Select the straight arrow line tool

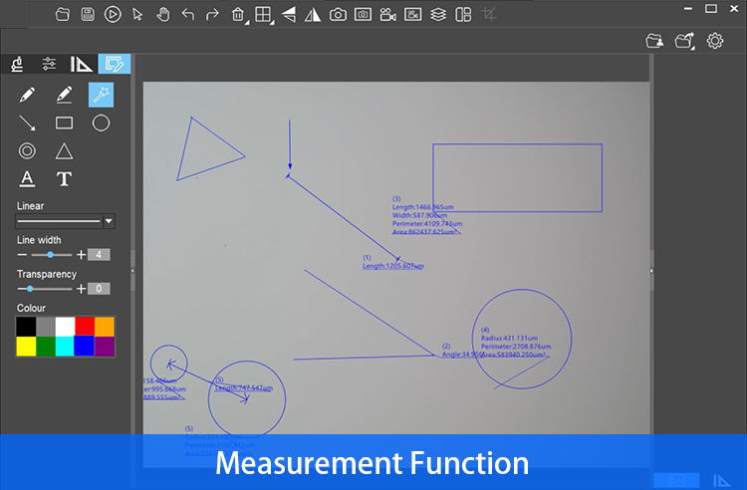click(27, 122)
